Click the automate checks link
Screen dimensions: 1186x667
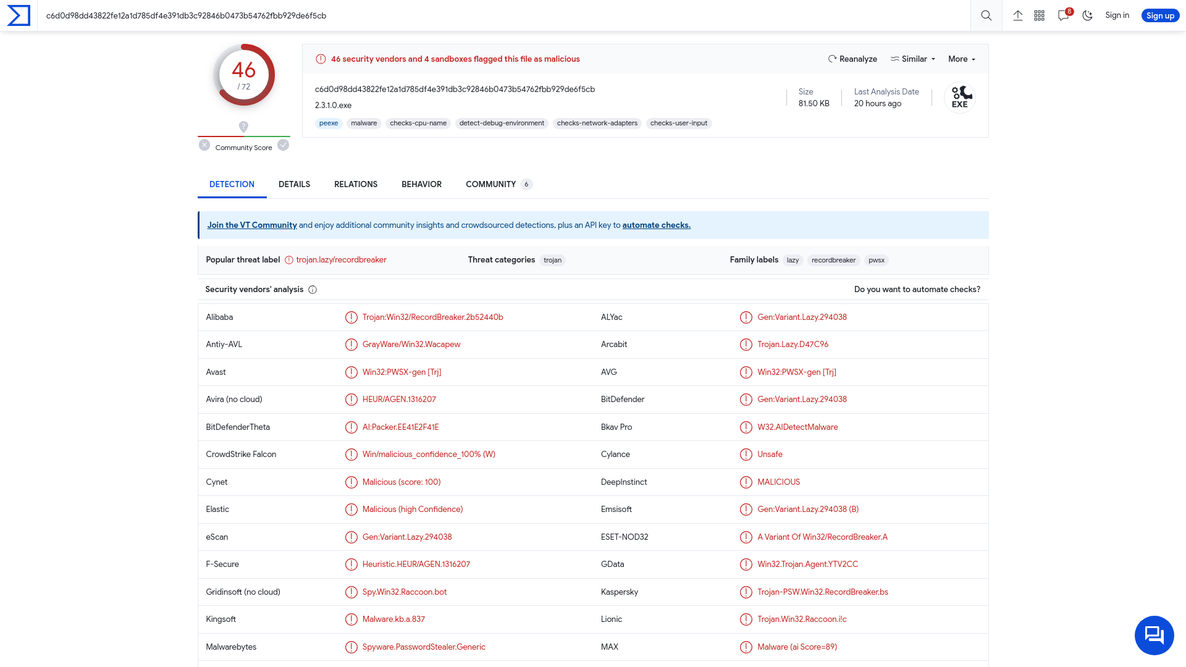coord(657,225)
